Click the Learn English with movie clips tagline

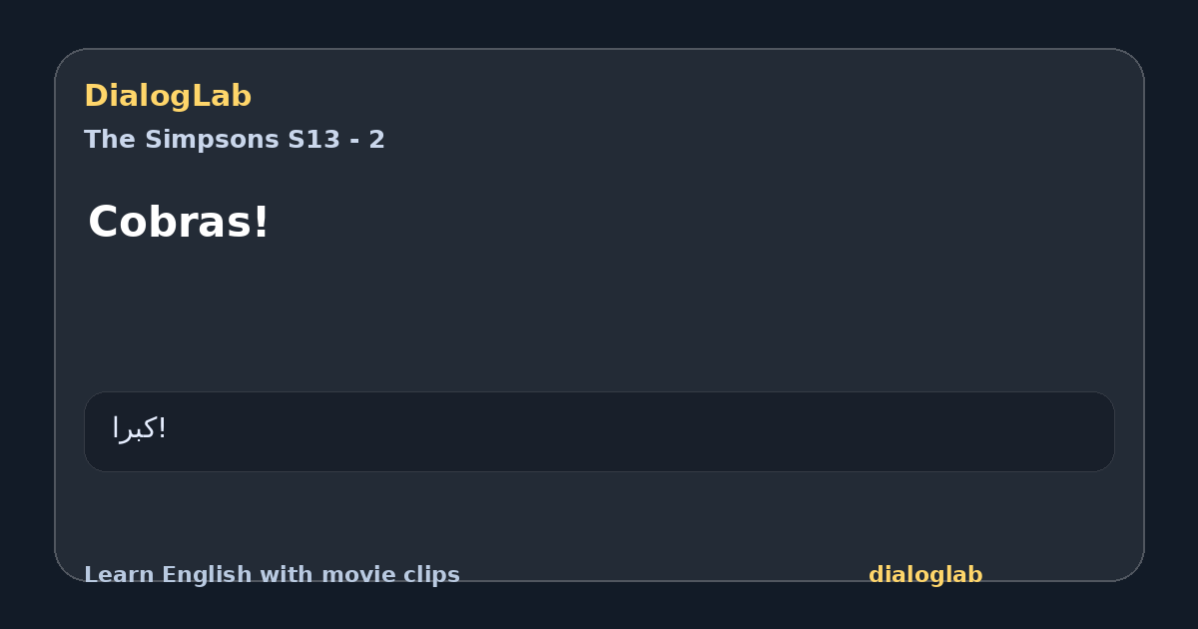click(272, 575)
